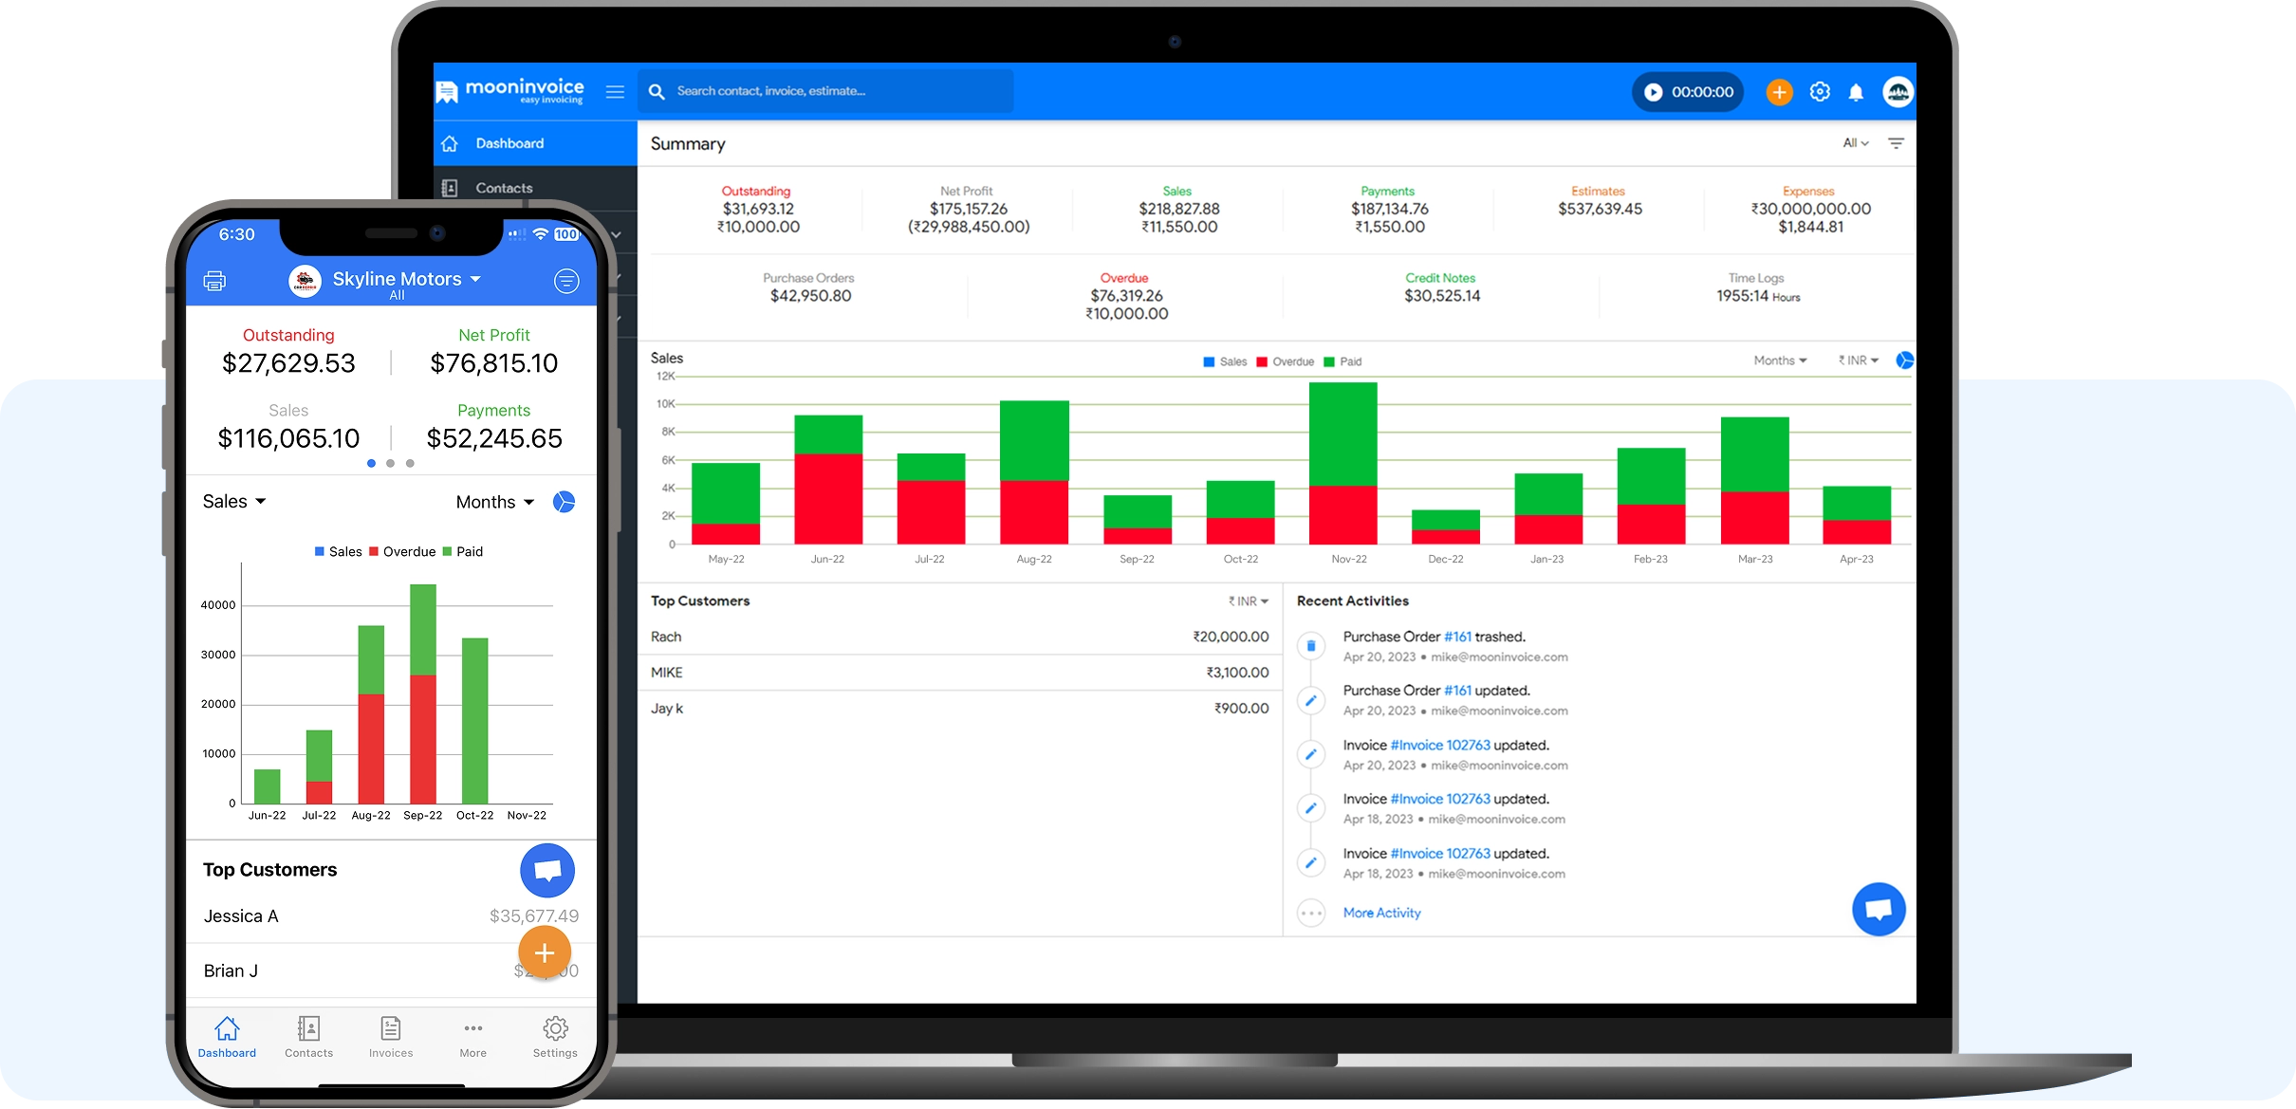Viewport: 2296px width, 1109px height.
Task: Switch to Invoices tab on phone
Action: (x=391, y=1037)
